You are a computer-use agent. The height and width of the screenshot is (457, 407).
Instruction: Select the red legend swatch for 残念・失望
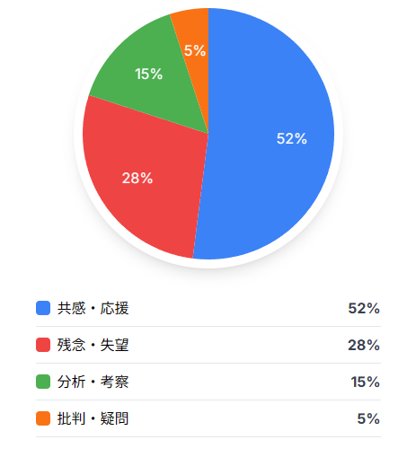click(x=43, y=345)
